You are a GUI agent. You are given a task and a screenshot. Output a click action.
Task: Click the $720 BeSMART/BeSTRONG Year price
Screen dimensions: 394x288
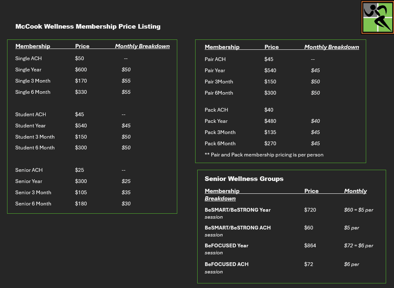tap(310, 210)
